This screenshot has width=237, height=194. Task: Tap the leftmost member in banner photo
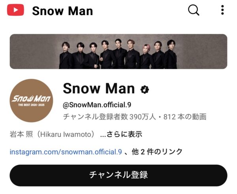[x=66, y=55]
